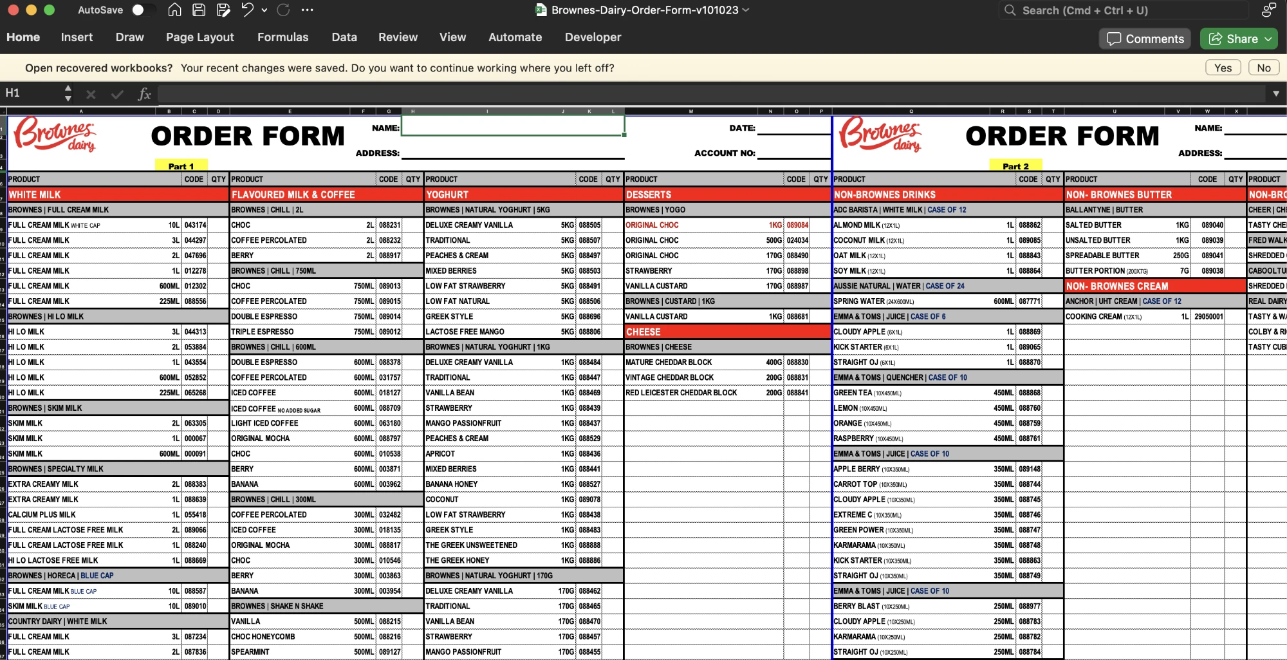
Task: Switch to the Formulas tab
Action: (x=282, y=37)
